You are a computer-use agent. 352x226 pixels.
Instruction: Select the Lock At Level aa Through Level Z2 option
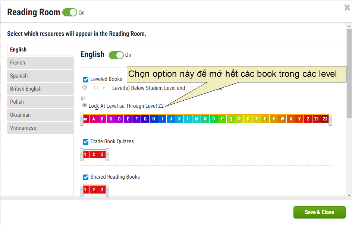click(85, 105)
